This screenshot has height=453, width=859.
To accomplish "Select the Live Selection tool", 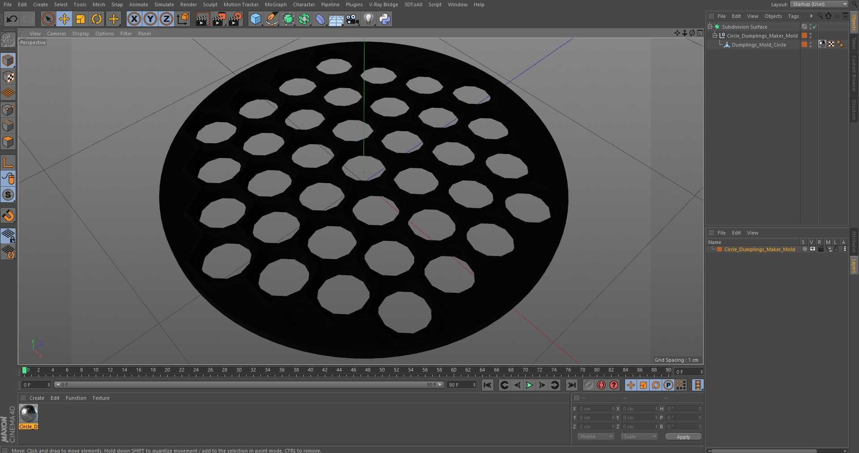I will (x=48, y=19).
